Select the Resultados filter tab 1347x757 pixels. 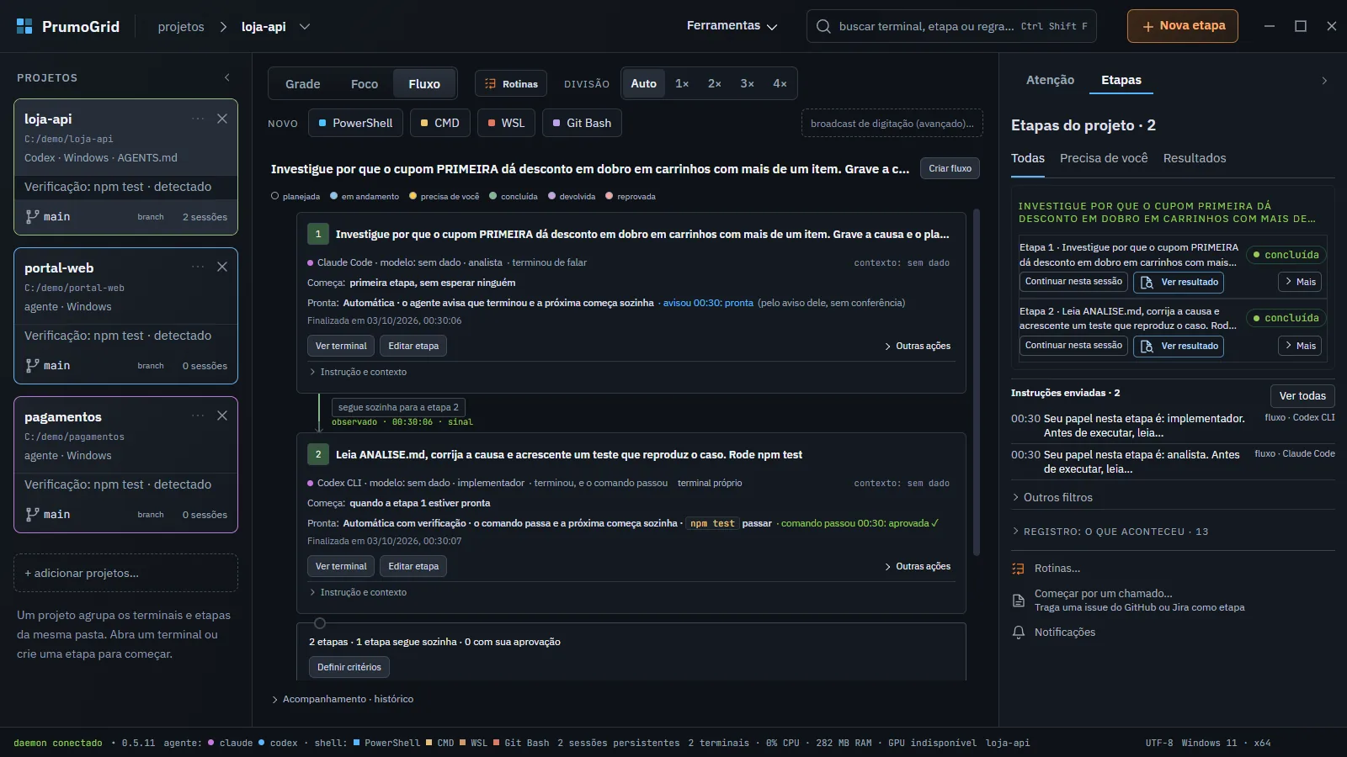point(1195,158)
